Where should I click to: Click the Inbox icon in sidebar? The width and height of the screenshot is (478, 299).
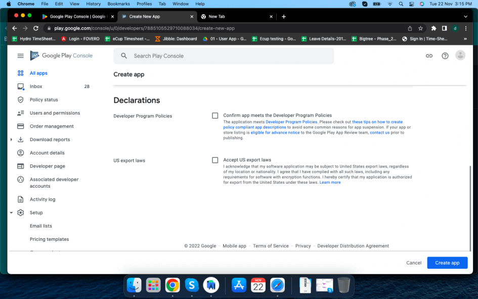tap(21, 87)
